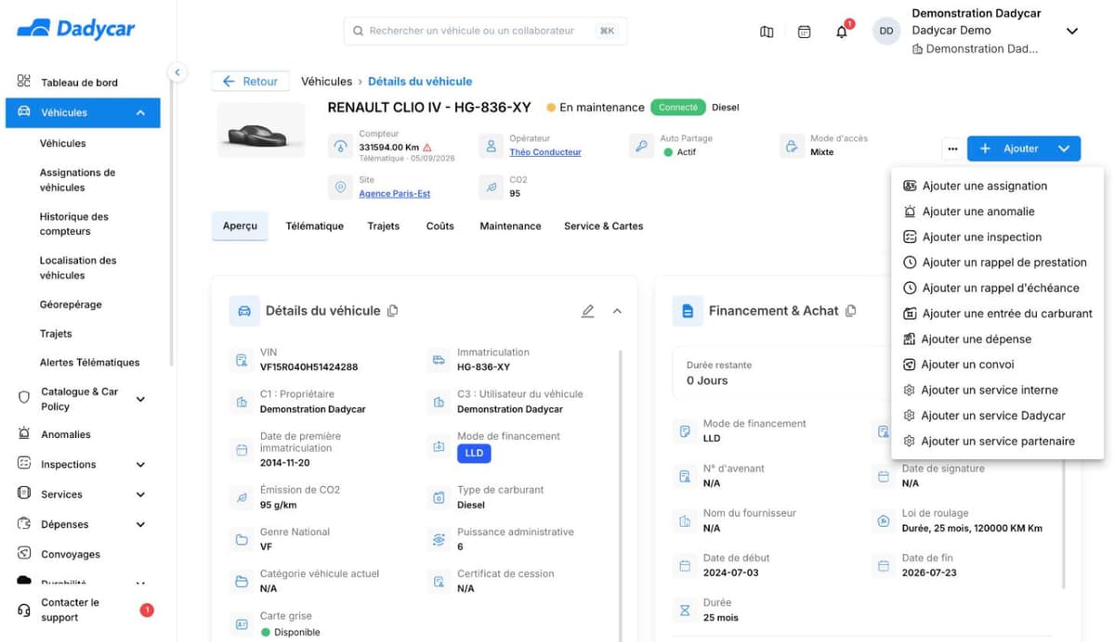
Task: Expand the Dépenses sidebar section
Action: tap(140, 524)
